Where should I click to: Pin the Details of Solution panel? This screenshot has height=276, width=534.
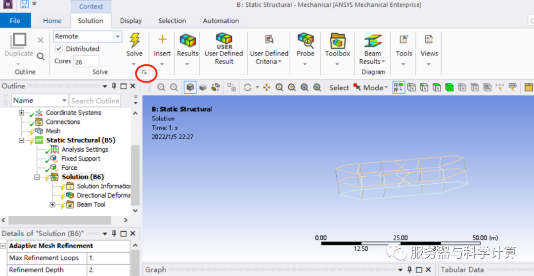114,234
